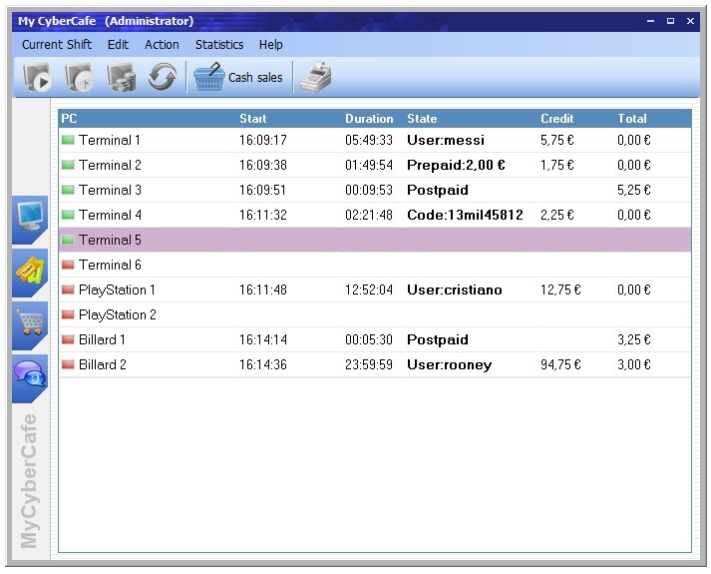Select the computers monitor sidebar tab
711x574 pixels.
pos(29,221)
